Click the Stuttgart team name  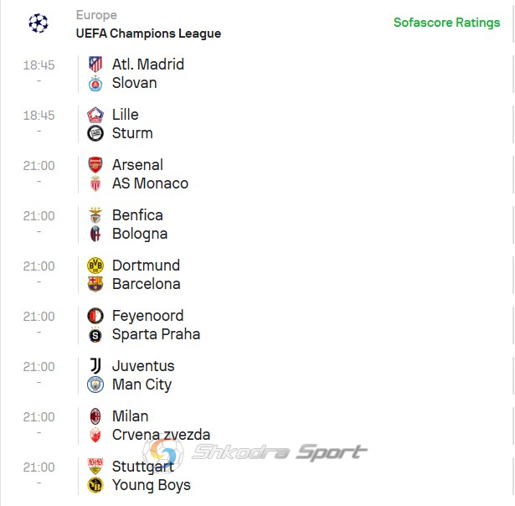(143, 467)
